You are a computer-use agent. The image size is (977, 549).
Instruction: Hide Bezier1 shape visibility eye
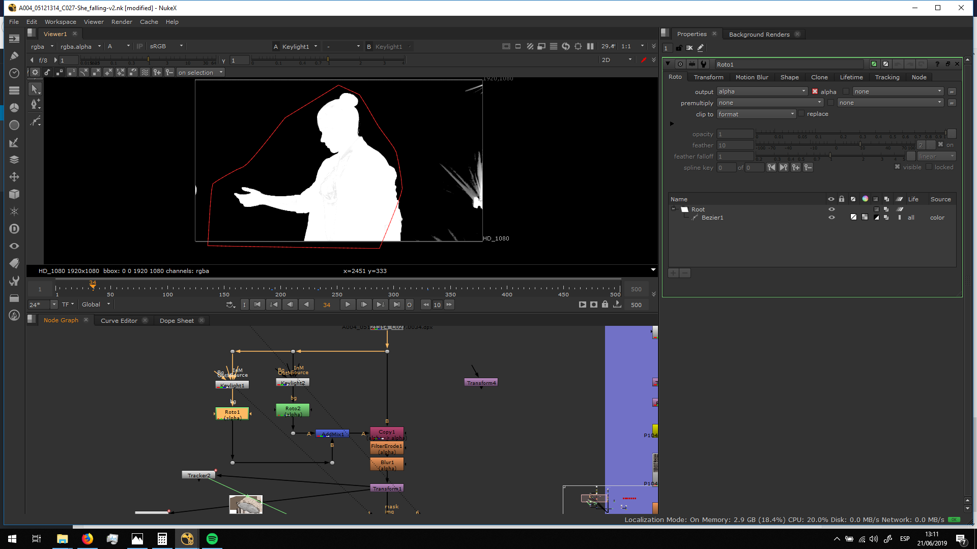831,218
